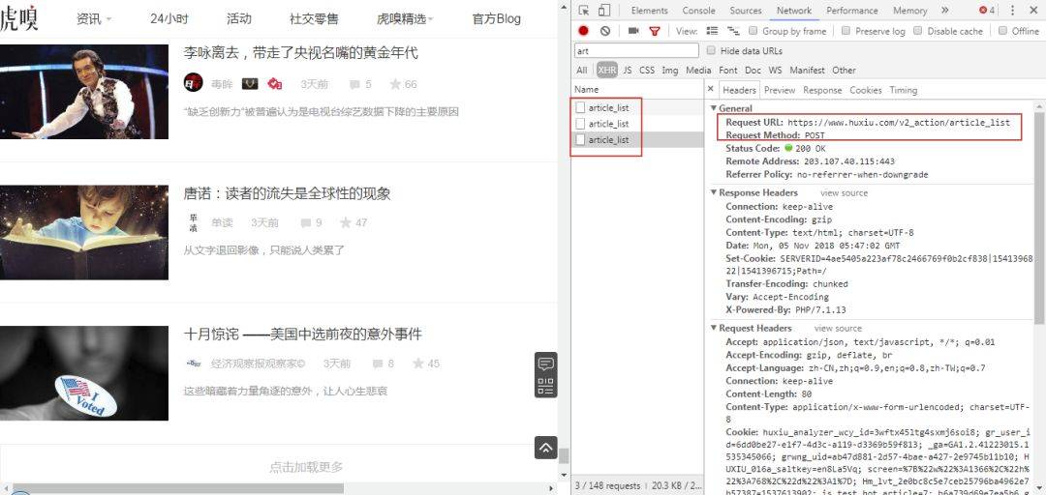Click the 经济观察报 author logo icon
1046x495 pixels.
coord(194,364)
